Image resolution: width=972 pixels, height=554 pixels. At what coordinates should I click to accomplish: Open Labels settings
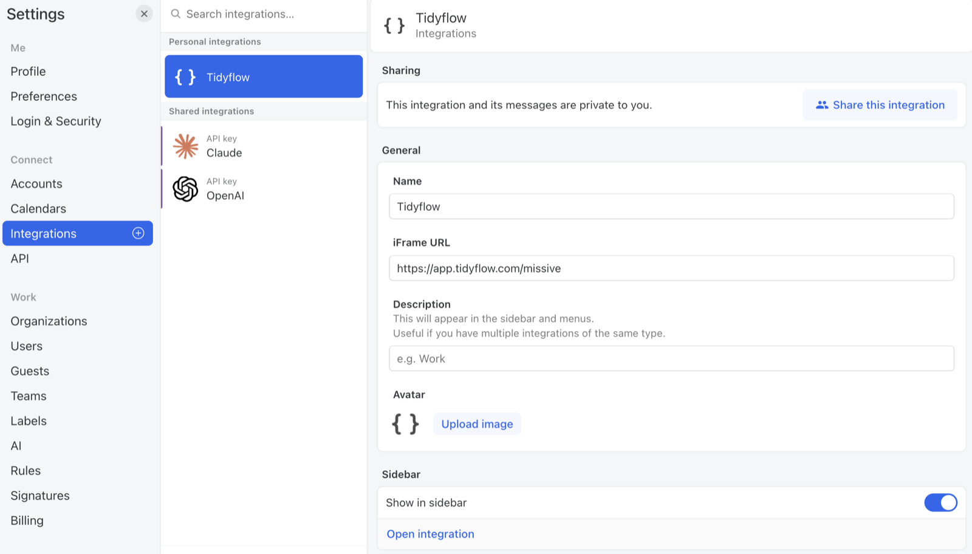[29, 421]
